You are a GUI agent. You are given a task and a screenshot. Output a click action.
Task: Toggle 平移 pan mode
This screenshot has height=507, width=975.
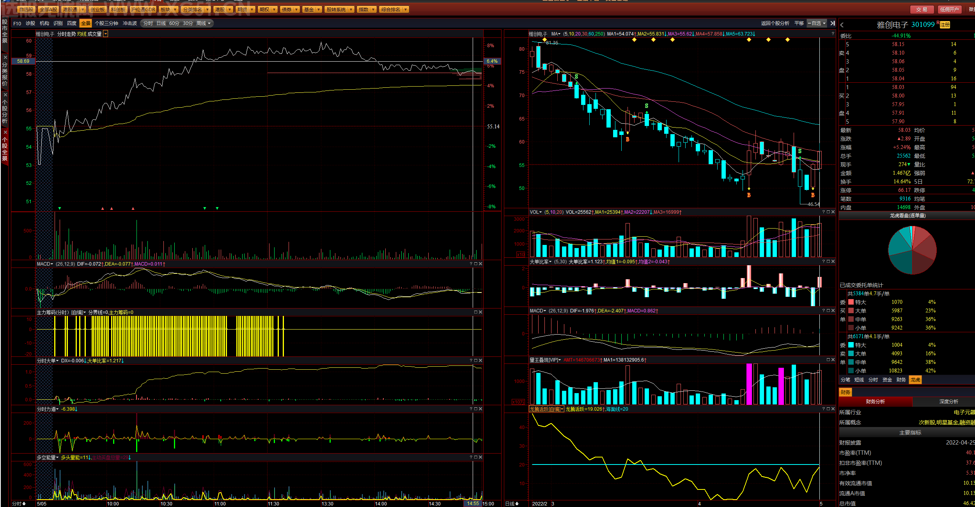click(x=799, y=23)
